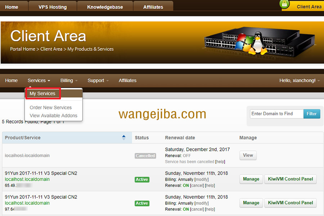Click the modify link for first active service billing
Image resolution: width=324 pixels, height=216 pixels.
pos(202,179)
